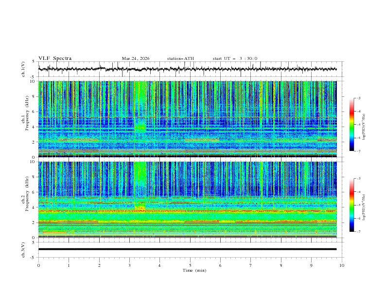
Task: Click the "-7" label on the upper colorbar
Action: point(358,151)
